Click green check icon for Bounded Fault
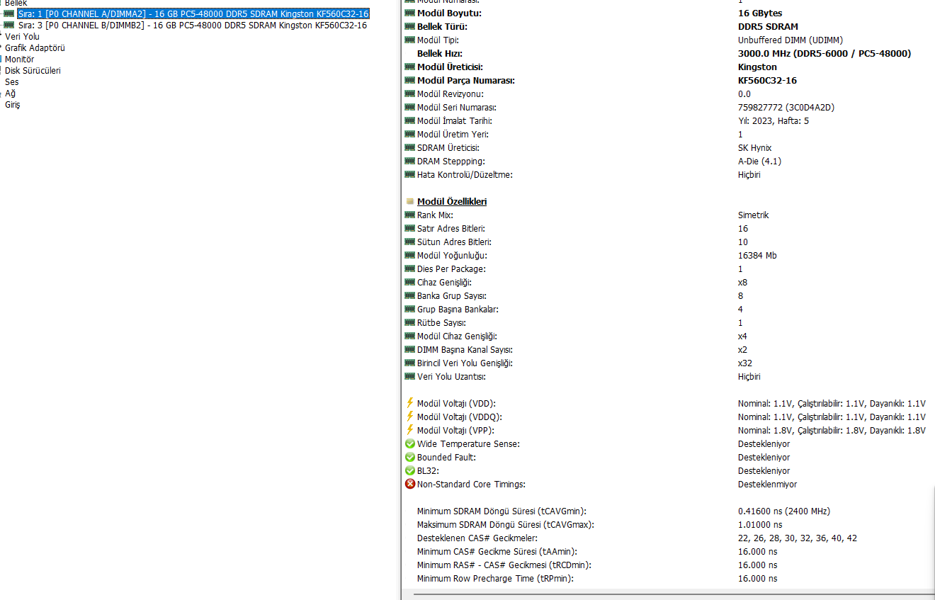This screenshot has height=600, width=935. [409, 458]
